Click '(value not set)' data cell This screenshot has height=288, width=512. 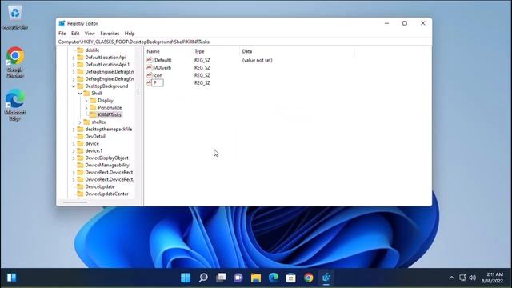point(257,60)
